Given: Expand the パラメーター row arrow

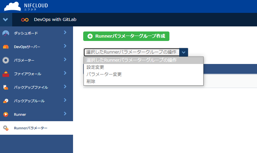Looking at the screenshot, I should (x=65, y=59).
